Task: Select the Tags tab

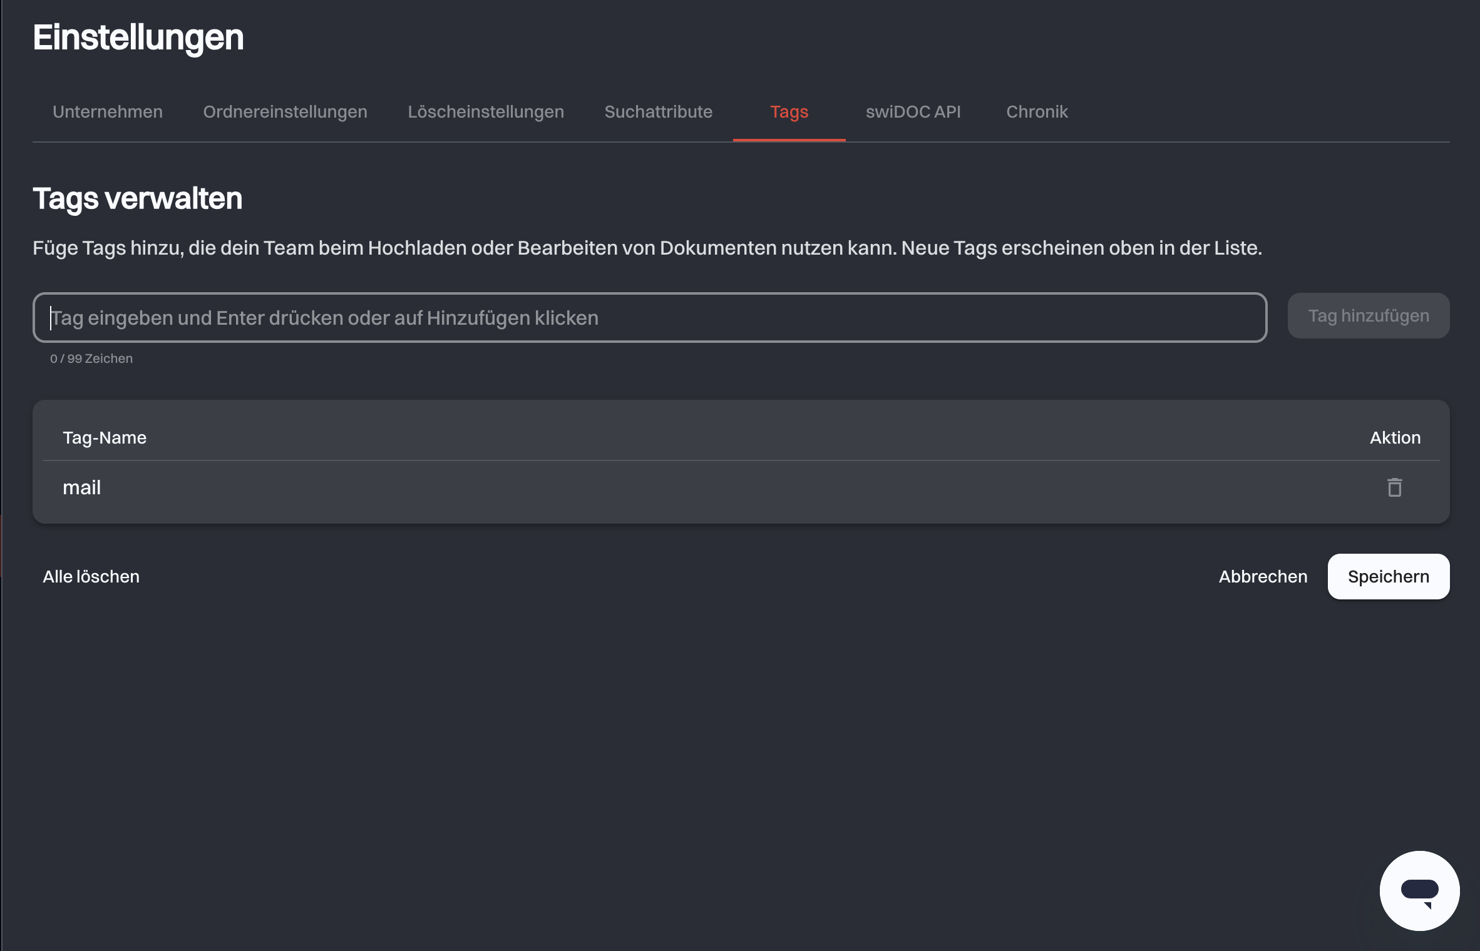Action: (x=789, y=112)
